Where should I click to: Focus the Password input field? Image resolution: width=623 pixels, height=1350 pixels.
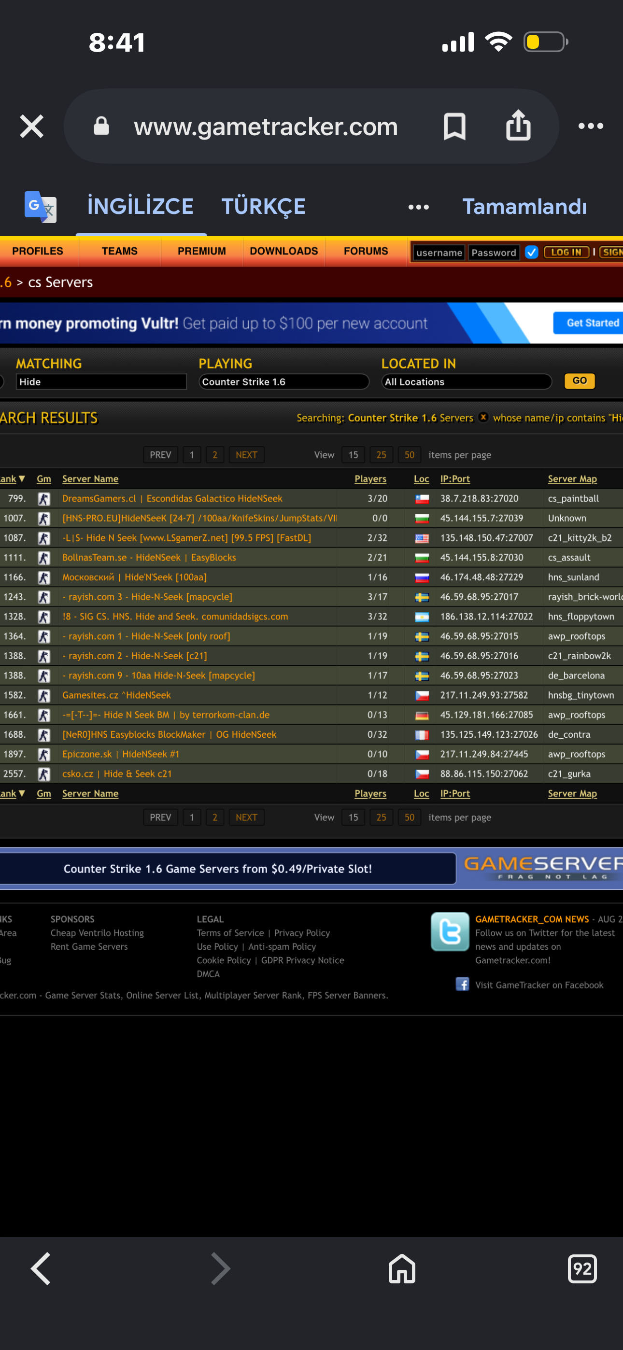tap(494, 252)
